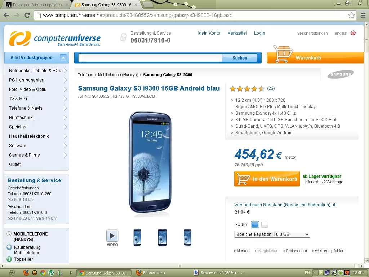Click the Suchen button
Image resolution: width=369 pixels, height=277 pixels.
tap(240, 58)
